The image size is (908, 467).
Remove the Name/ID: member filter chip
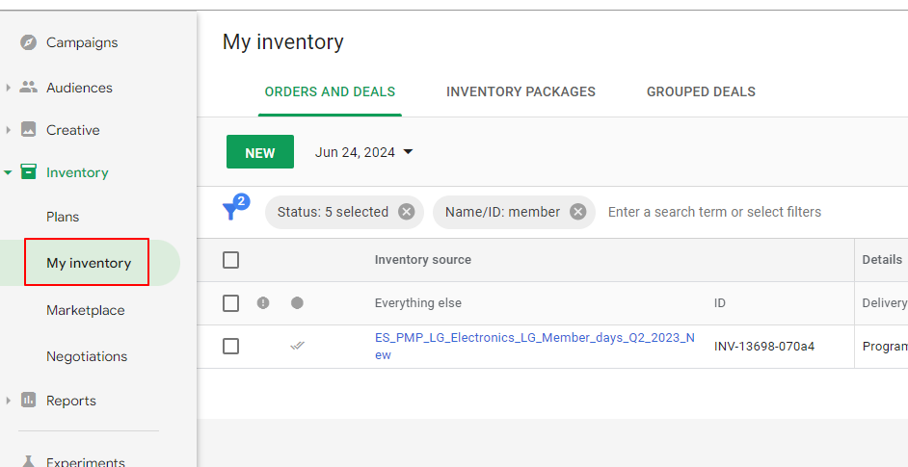tap(577, 212)
